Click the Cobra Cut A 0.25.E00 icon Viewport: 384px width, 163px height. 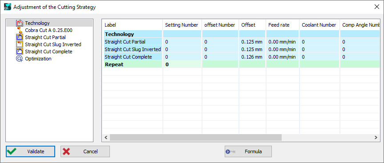point(19,30)
